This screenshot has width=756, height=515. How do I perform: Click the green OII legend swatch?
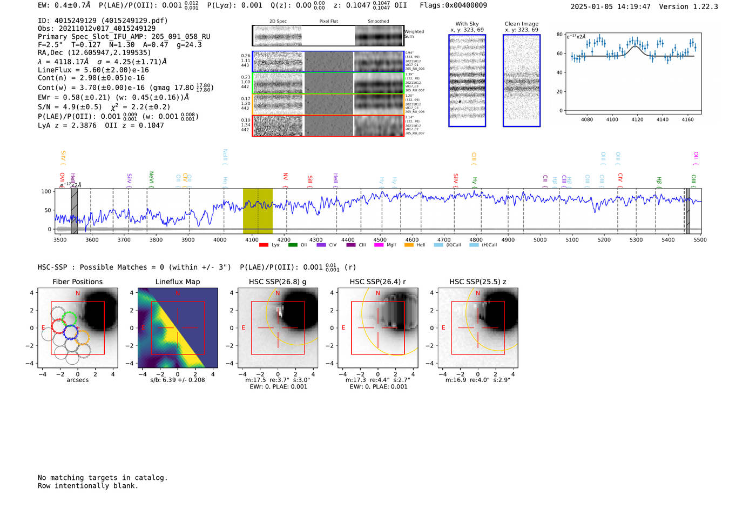pyautogui.click(x=293, y=245)
